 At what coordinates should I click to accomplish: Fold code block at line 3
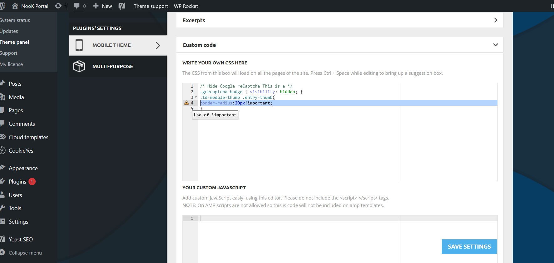click(x=196, y=97)
